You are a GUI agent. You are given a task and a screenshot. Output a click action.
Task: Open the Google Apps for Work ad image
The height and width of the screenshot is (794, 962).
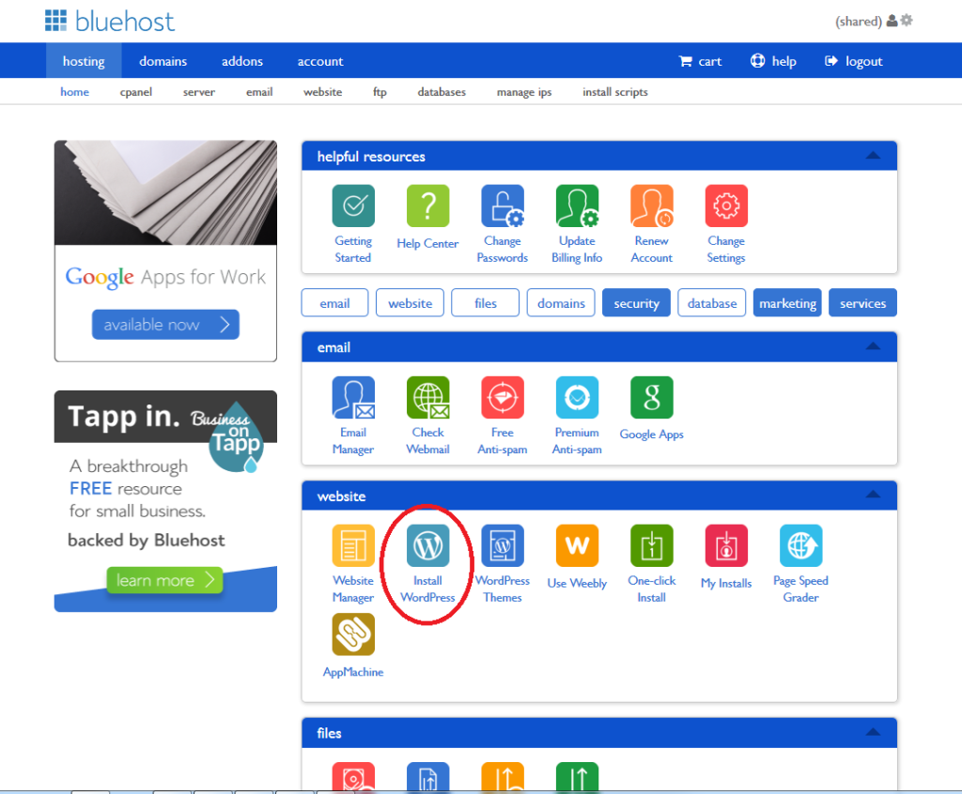click(x=165, y=192)
